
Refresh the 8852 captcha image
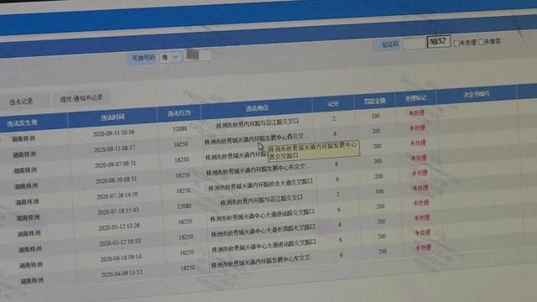438,42
